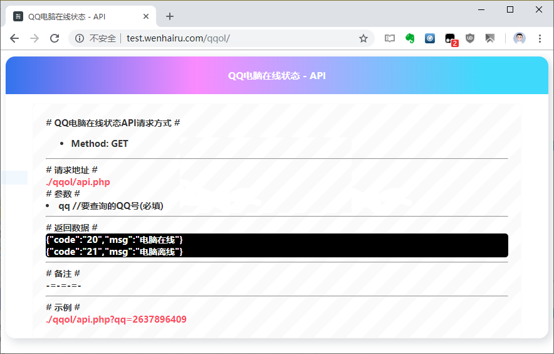The image size is (554, 354).
Task: Click the # 参数 # label
Action: 63,194
